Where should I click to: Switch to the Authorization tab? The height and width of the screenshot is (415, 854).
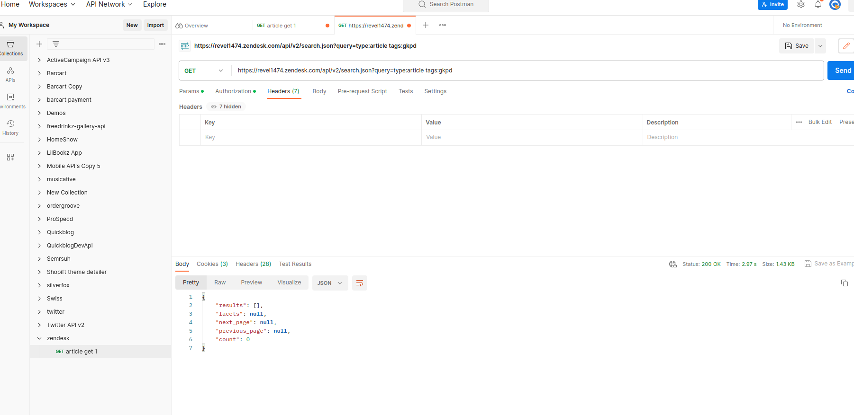pyautogui.click(x=236, y=91)
